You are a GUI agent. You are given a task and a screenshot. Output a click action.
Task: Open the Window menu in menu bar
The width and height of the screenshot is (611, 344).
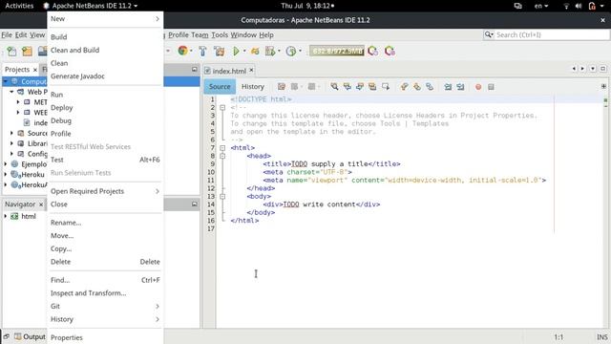(x=243, y=34)
